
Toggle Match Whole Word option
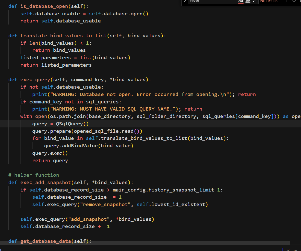tap(248, 1)
